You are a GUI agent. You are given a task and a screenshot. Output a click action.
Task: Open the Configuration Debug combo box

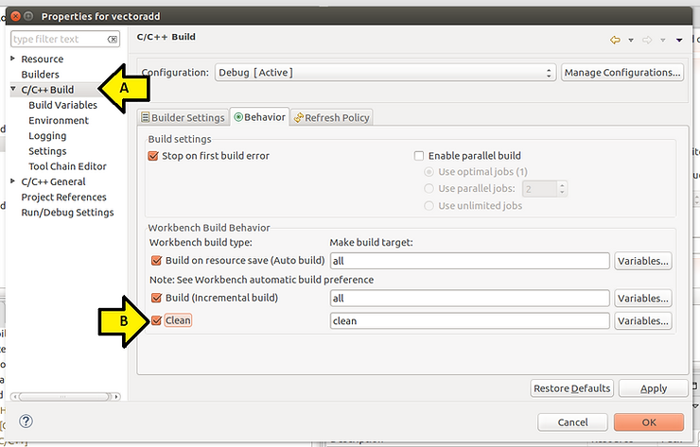tap(385, 72)
